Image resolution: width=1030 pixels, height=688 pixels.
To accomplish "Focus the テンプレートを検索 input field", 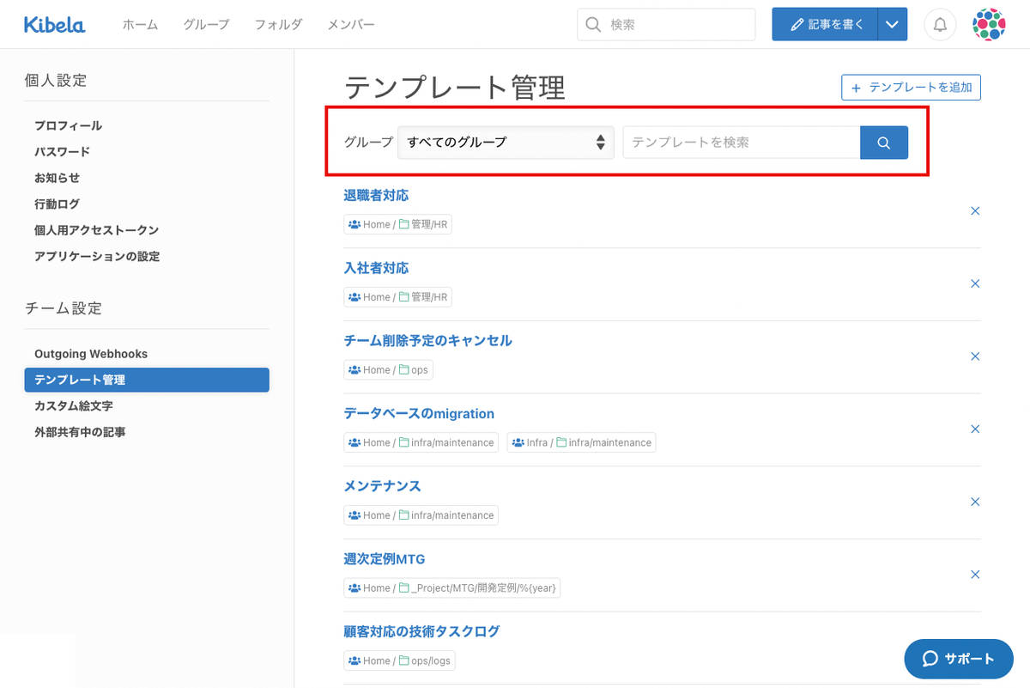I will (742, 143).
